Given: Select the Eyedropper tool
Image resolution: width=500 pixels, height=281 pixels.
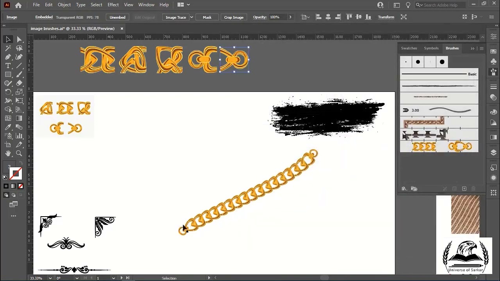Looking at the screenshot, I should 8,127.
